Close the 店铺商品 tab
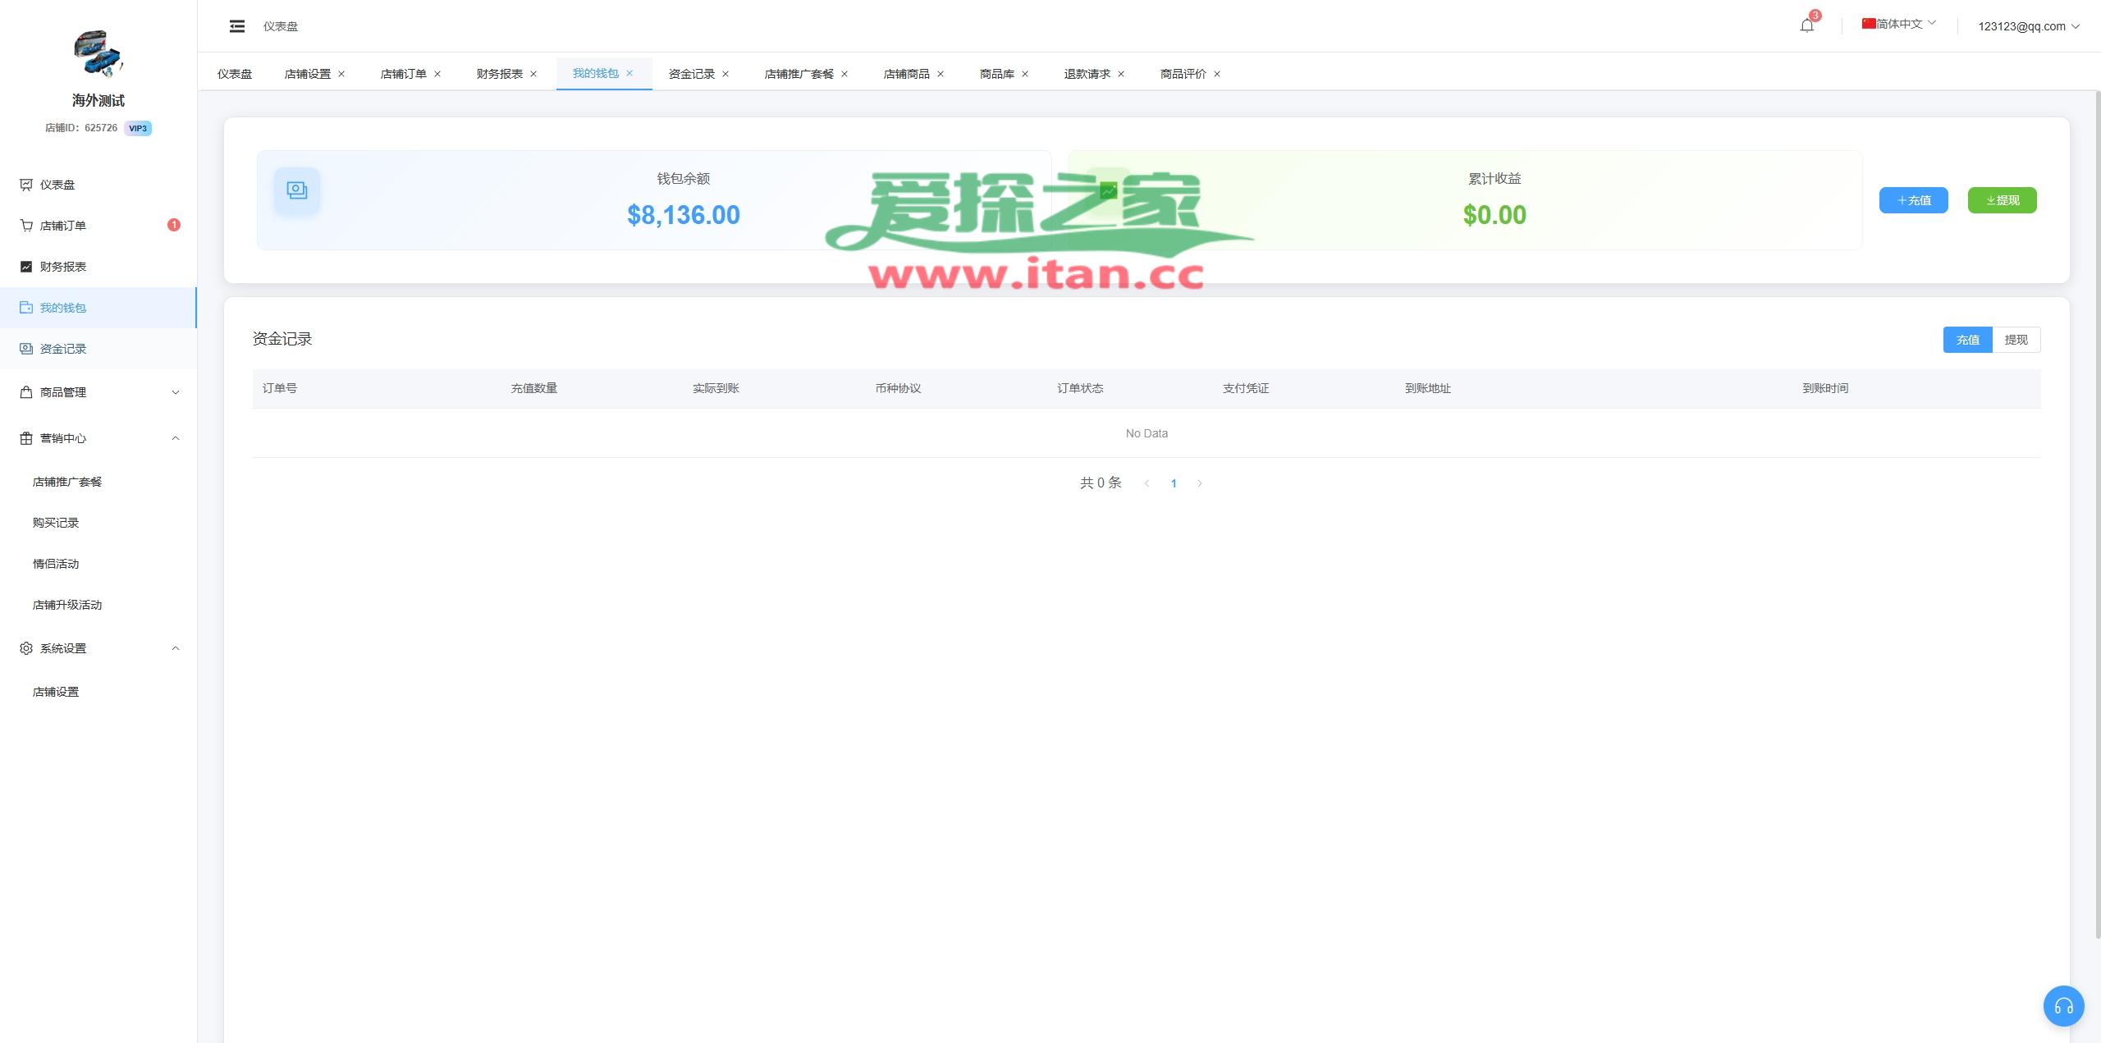This screenshot has height=1043, width=2101. tap(941, 74)
